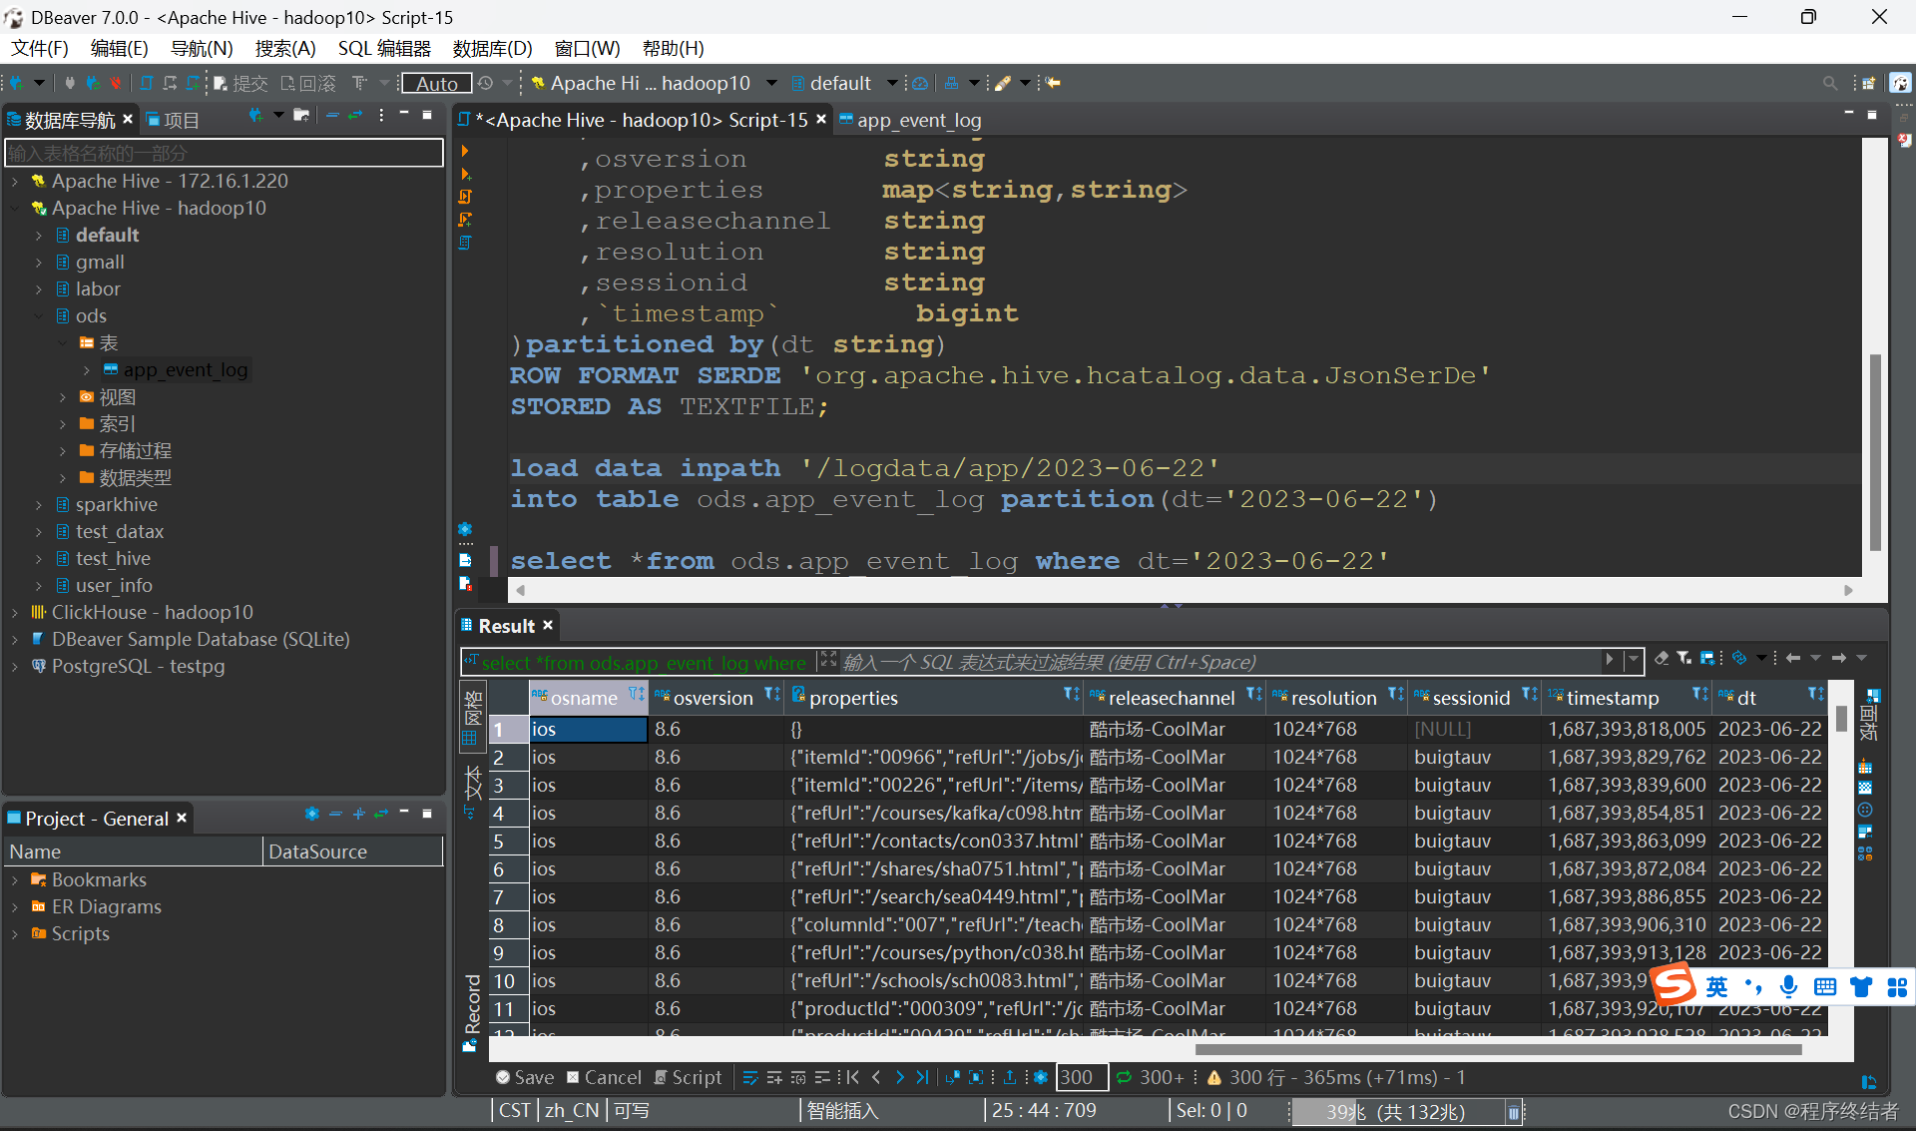Select DBeaver Sample Database (SQLite)
The width and height of the screenshot is (1916, 1131).
(x=201, y=639)
